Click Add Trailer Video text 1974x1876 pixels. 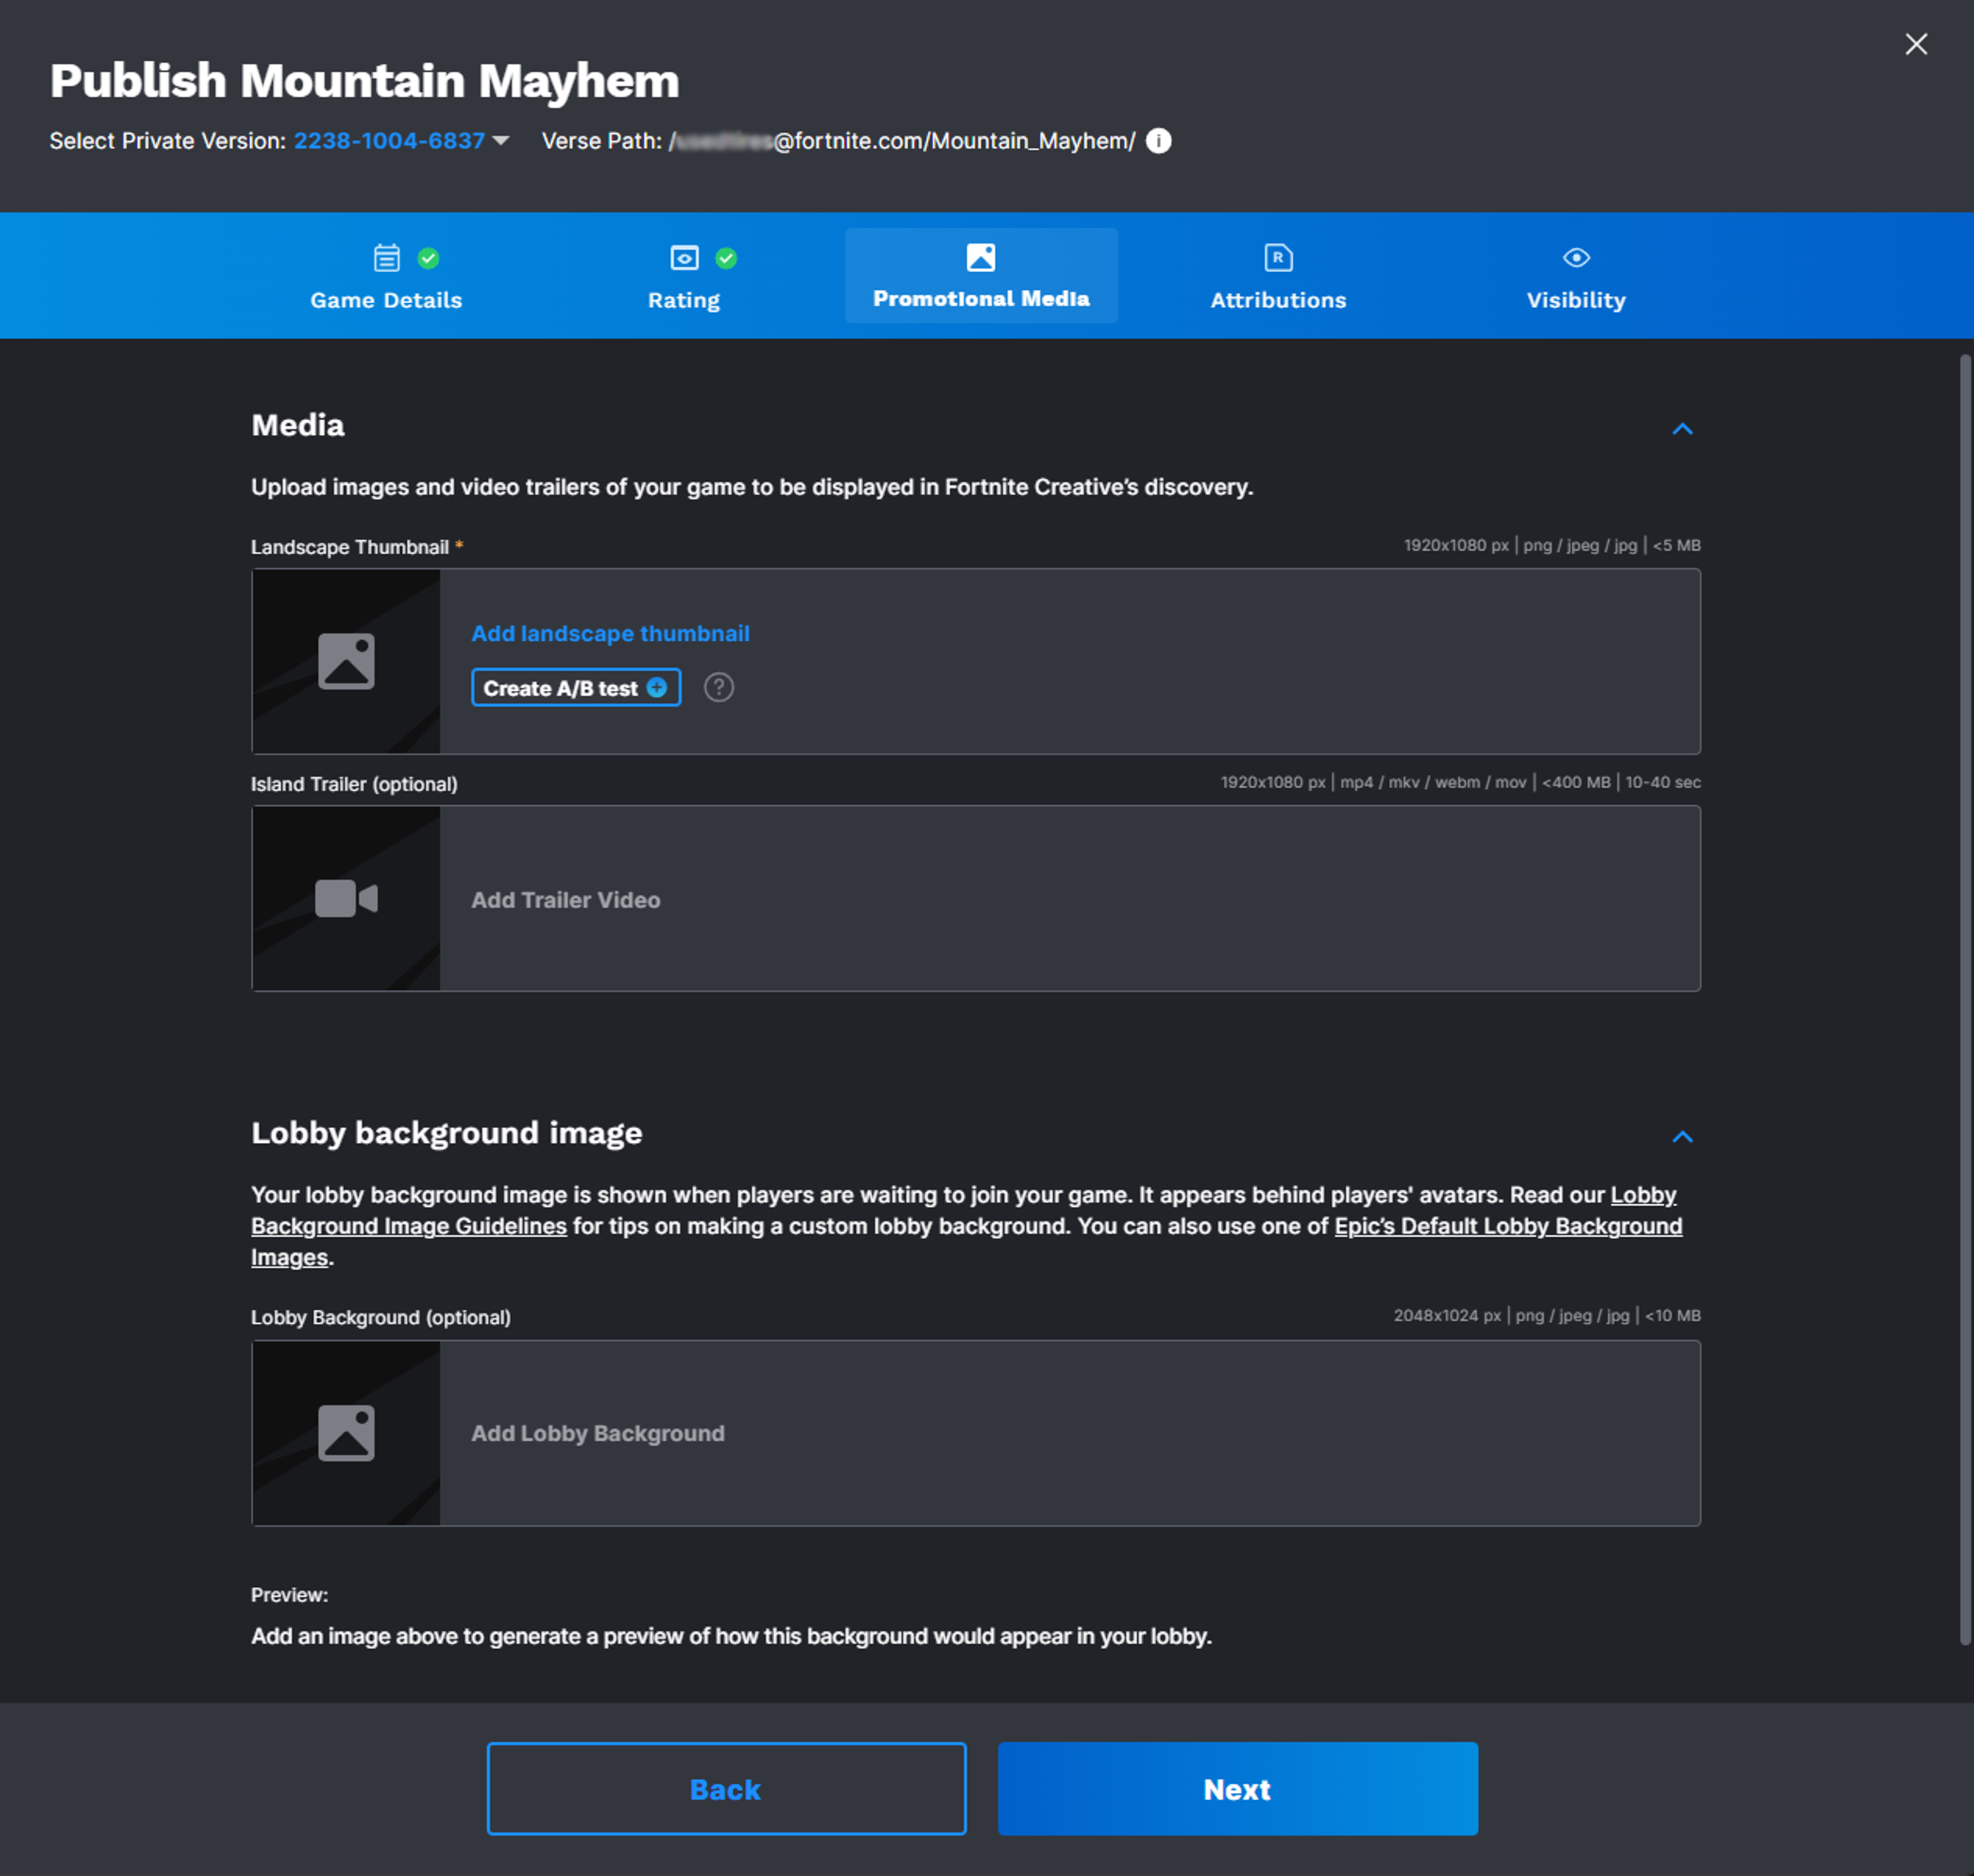566,900
